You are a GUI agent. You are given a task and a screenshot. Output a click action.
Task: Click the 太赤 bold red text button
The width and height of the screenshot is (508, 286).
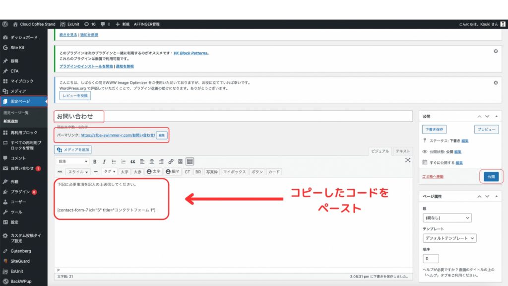tap(137, 172)
